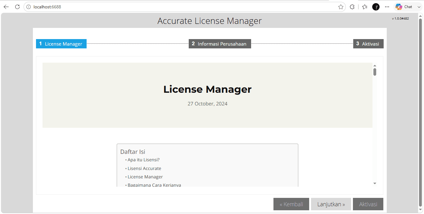
Task: Click the License Manager article heading
Action: [207, 89]
